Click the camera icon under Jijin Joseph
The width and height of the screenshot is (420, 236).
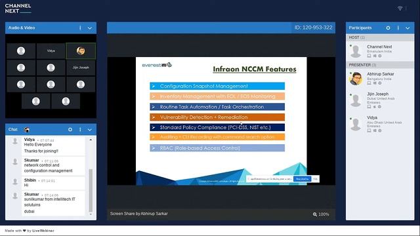[375, 107]
